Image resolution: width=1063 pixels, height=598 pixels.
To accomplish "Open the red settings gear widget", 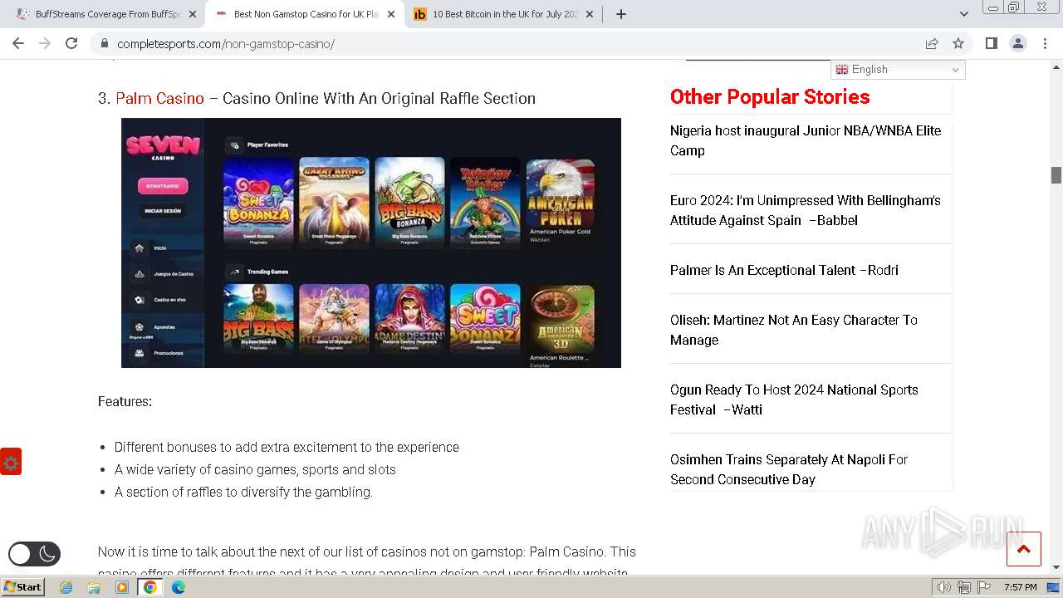I will (11, 463).
